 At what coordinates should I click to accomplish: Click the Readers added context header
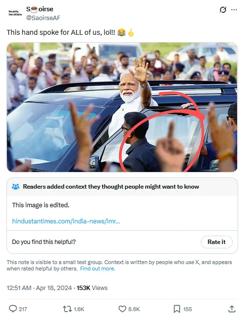(111, 187)
